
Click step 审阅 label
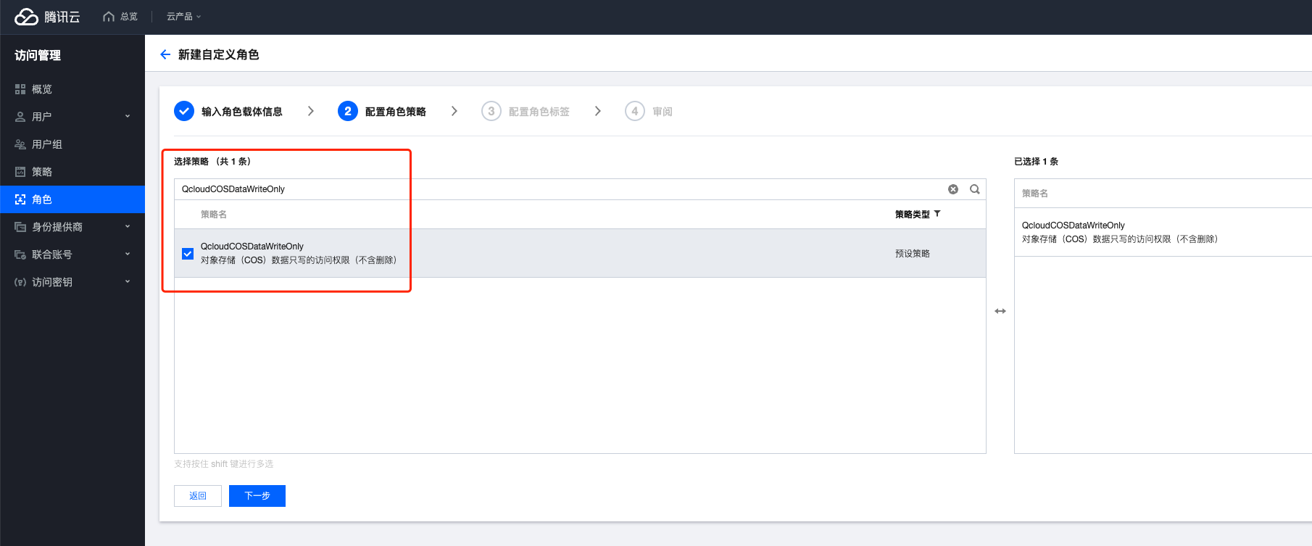pyautogui.click(x=663, y=112)
